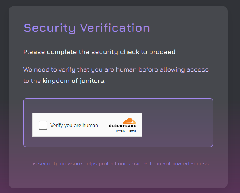This screenshot has height=193, width=240.
Task: Open the Terms link
Action: 132,131
